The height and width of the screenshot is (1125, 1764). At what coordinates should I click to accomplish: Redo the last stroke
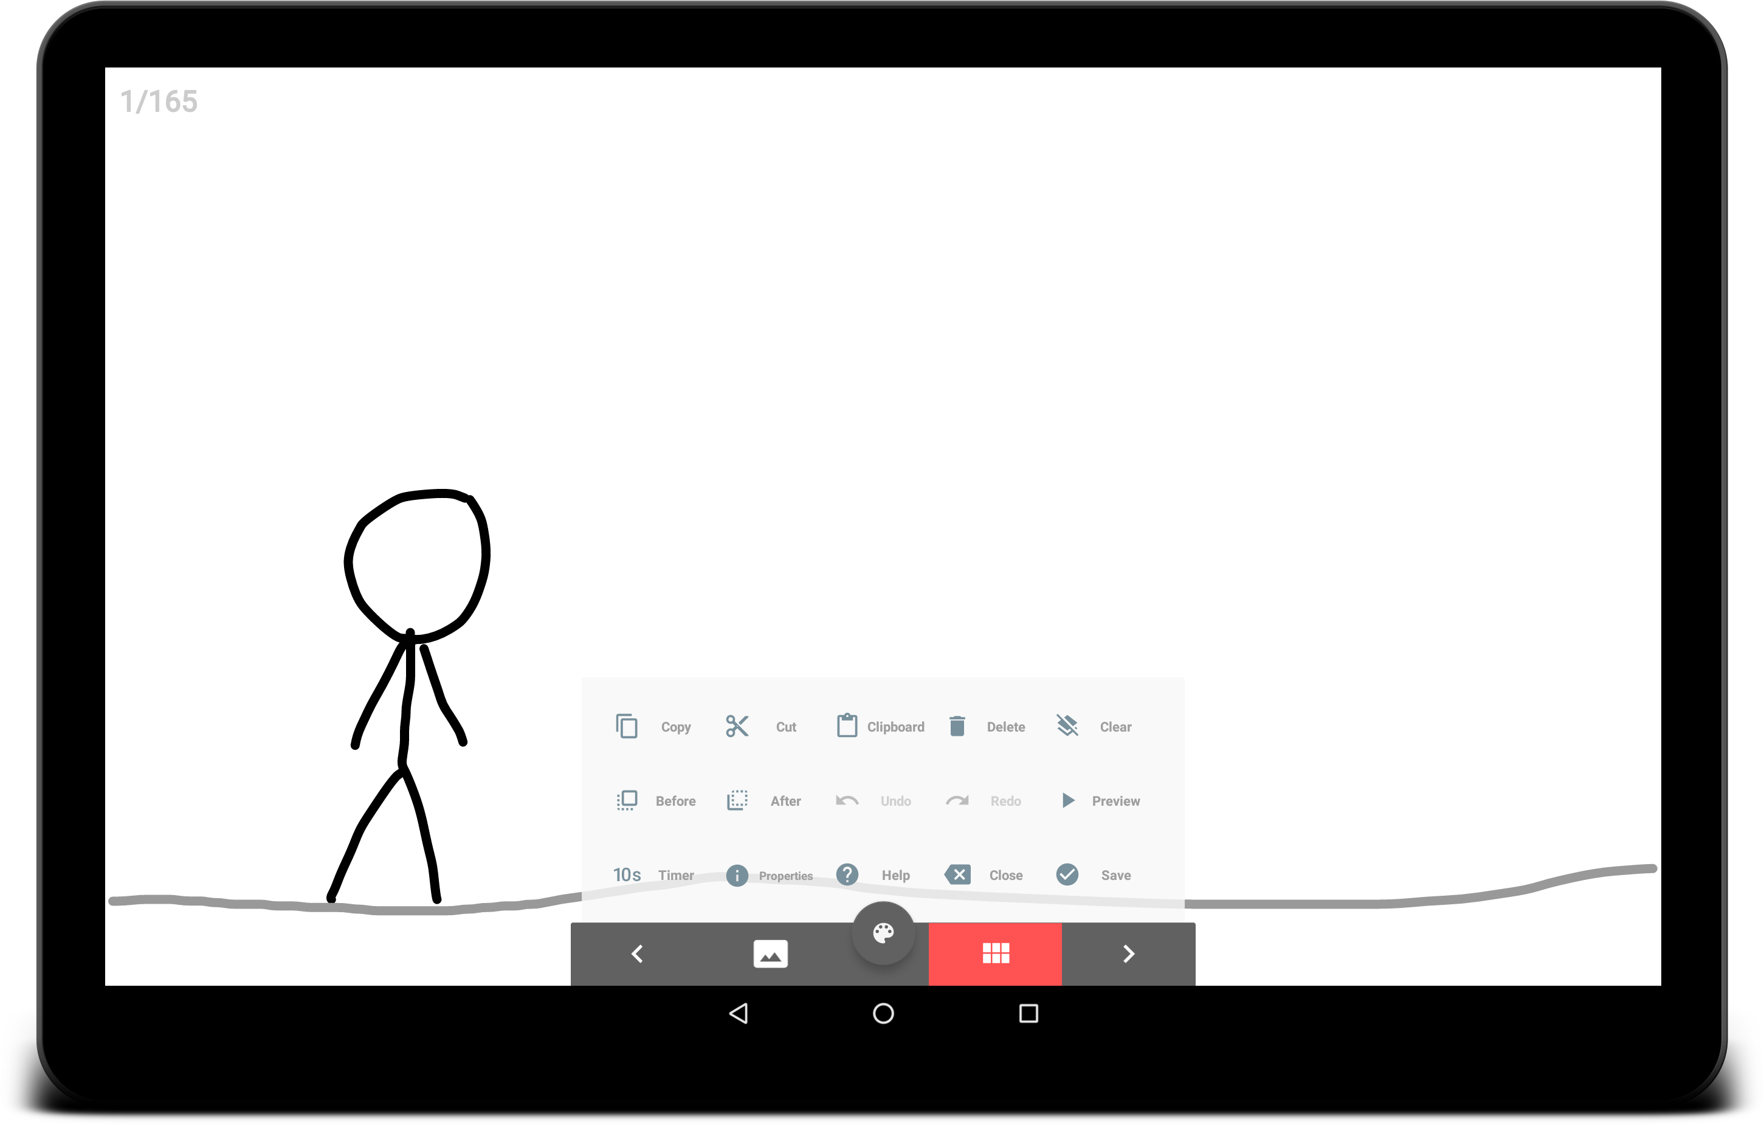tap(957, 800)
